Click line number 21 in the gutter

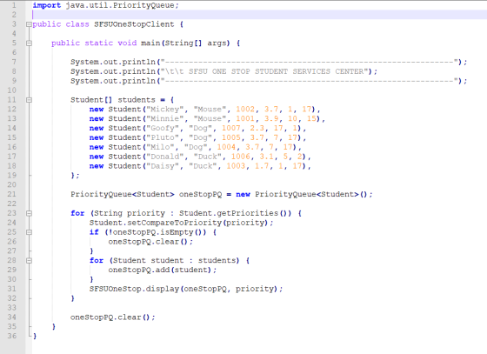coord(12,194)
